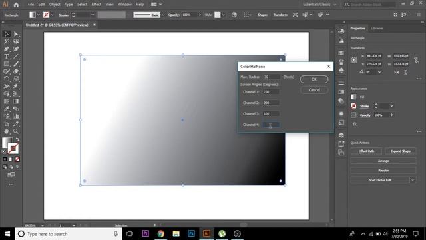Set paint mode to solid Color
This screenshot has width=426, height=240.
[5, 159]
